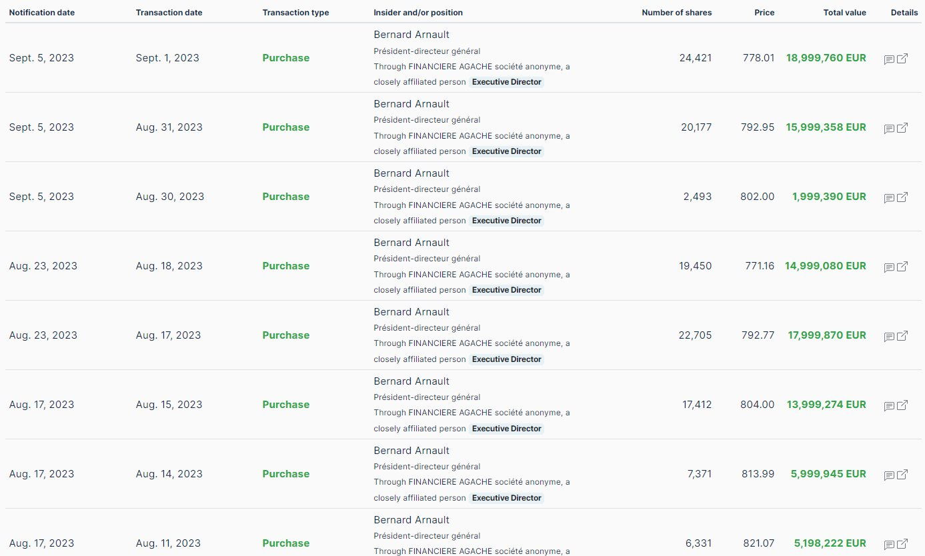925x556 pixels.
Task: Open comment icon for Sept. 1, 2023 transaction
Action: coord(889,59)
